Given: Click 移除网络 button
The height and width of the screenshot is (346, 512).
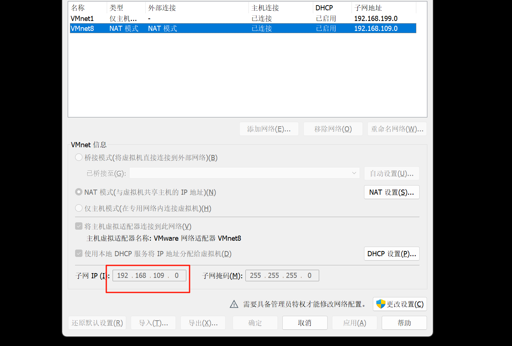Looking at the screenshot, I should click(x=333, y=129).
